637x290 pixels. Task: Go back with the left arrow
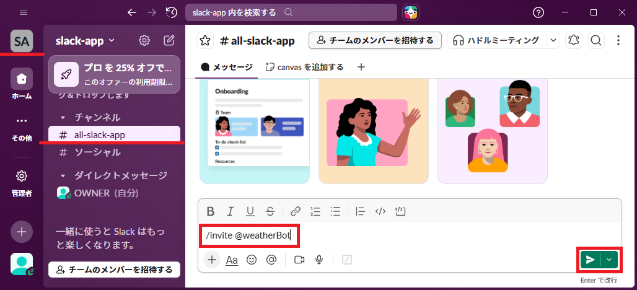pos(131,12)
